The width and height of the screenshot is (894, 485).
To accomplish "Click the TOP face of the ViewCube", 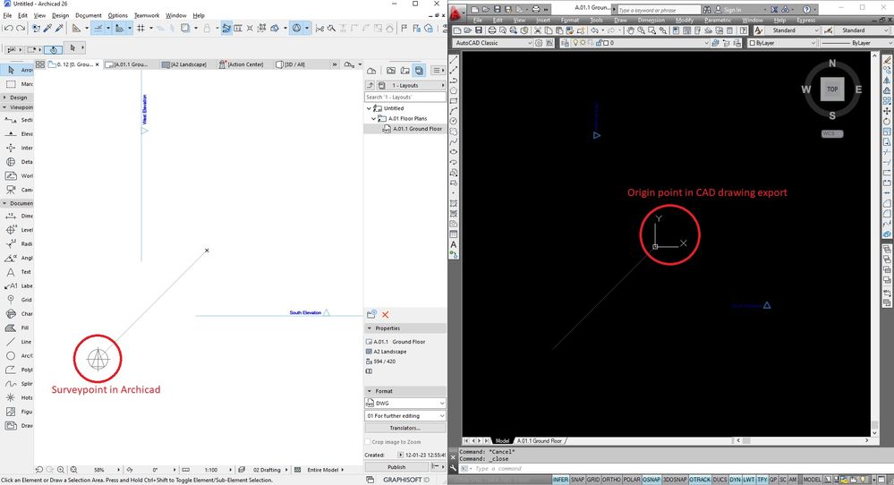I will [832, 89].
